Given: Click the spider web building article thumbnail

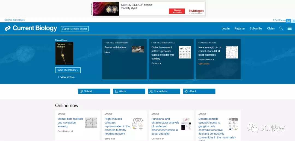Looking at the screenshot, I should click(x=185, y=52).
